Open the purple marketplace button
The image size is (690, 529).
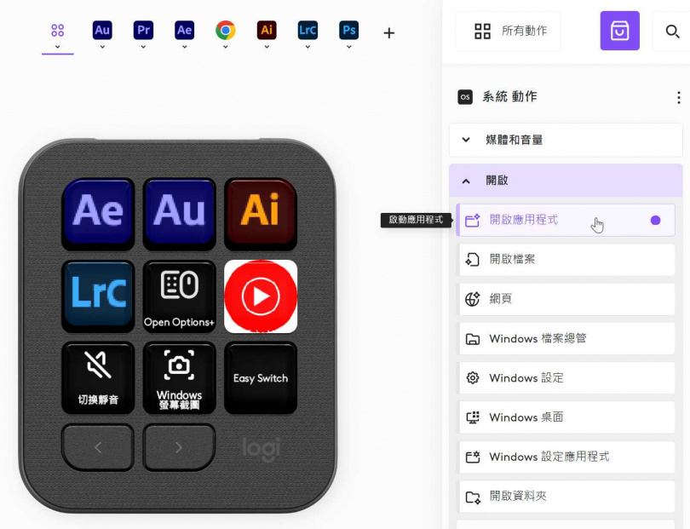coord(619,30)
